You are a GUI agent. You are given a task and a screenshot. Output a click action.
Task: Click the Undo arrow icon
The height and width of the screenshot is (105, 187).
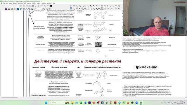pos(21,9)
